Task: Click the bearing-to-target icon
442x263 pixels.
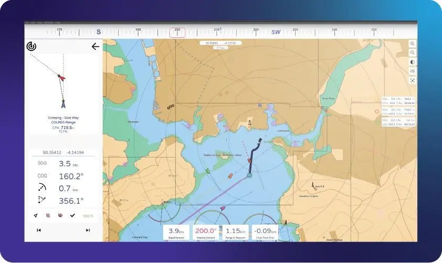Action: (x=41, y=199)
